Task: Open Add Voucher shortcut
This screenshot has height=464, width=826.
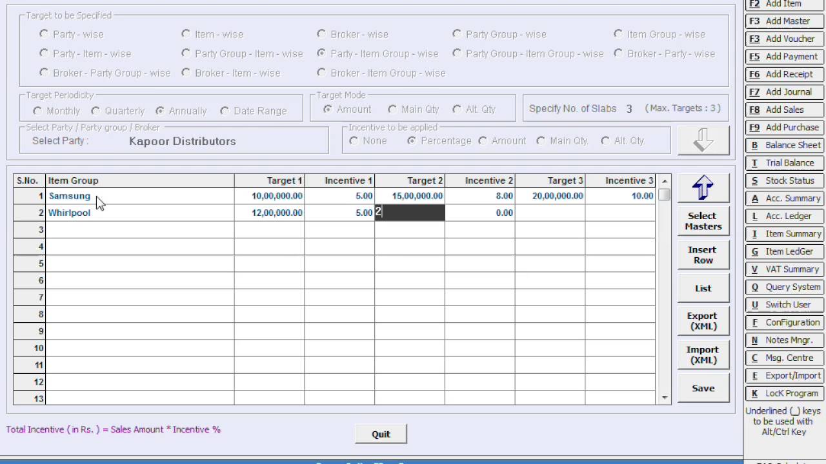Action: pos(784,39)
